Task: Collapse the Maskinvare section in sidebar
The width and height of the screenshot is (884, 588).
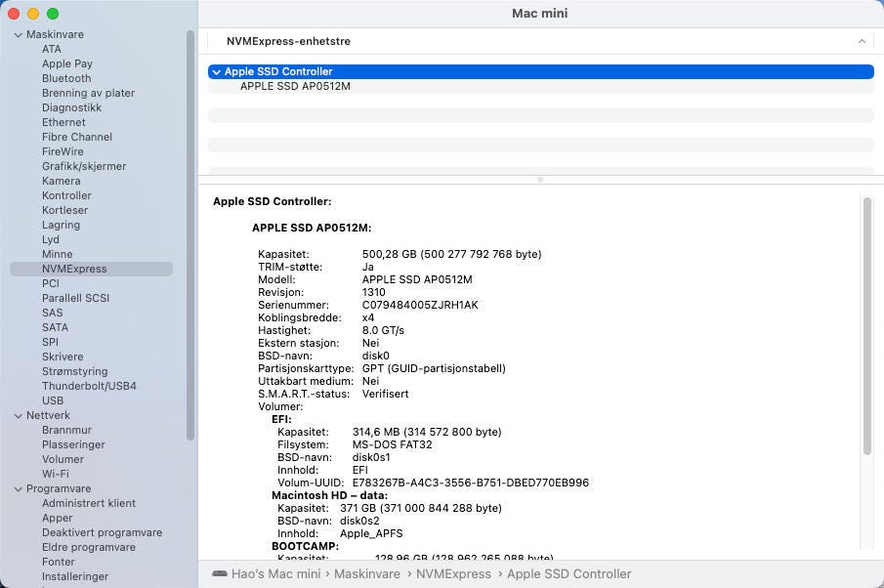Action: [18, 35]
